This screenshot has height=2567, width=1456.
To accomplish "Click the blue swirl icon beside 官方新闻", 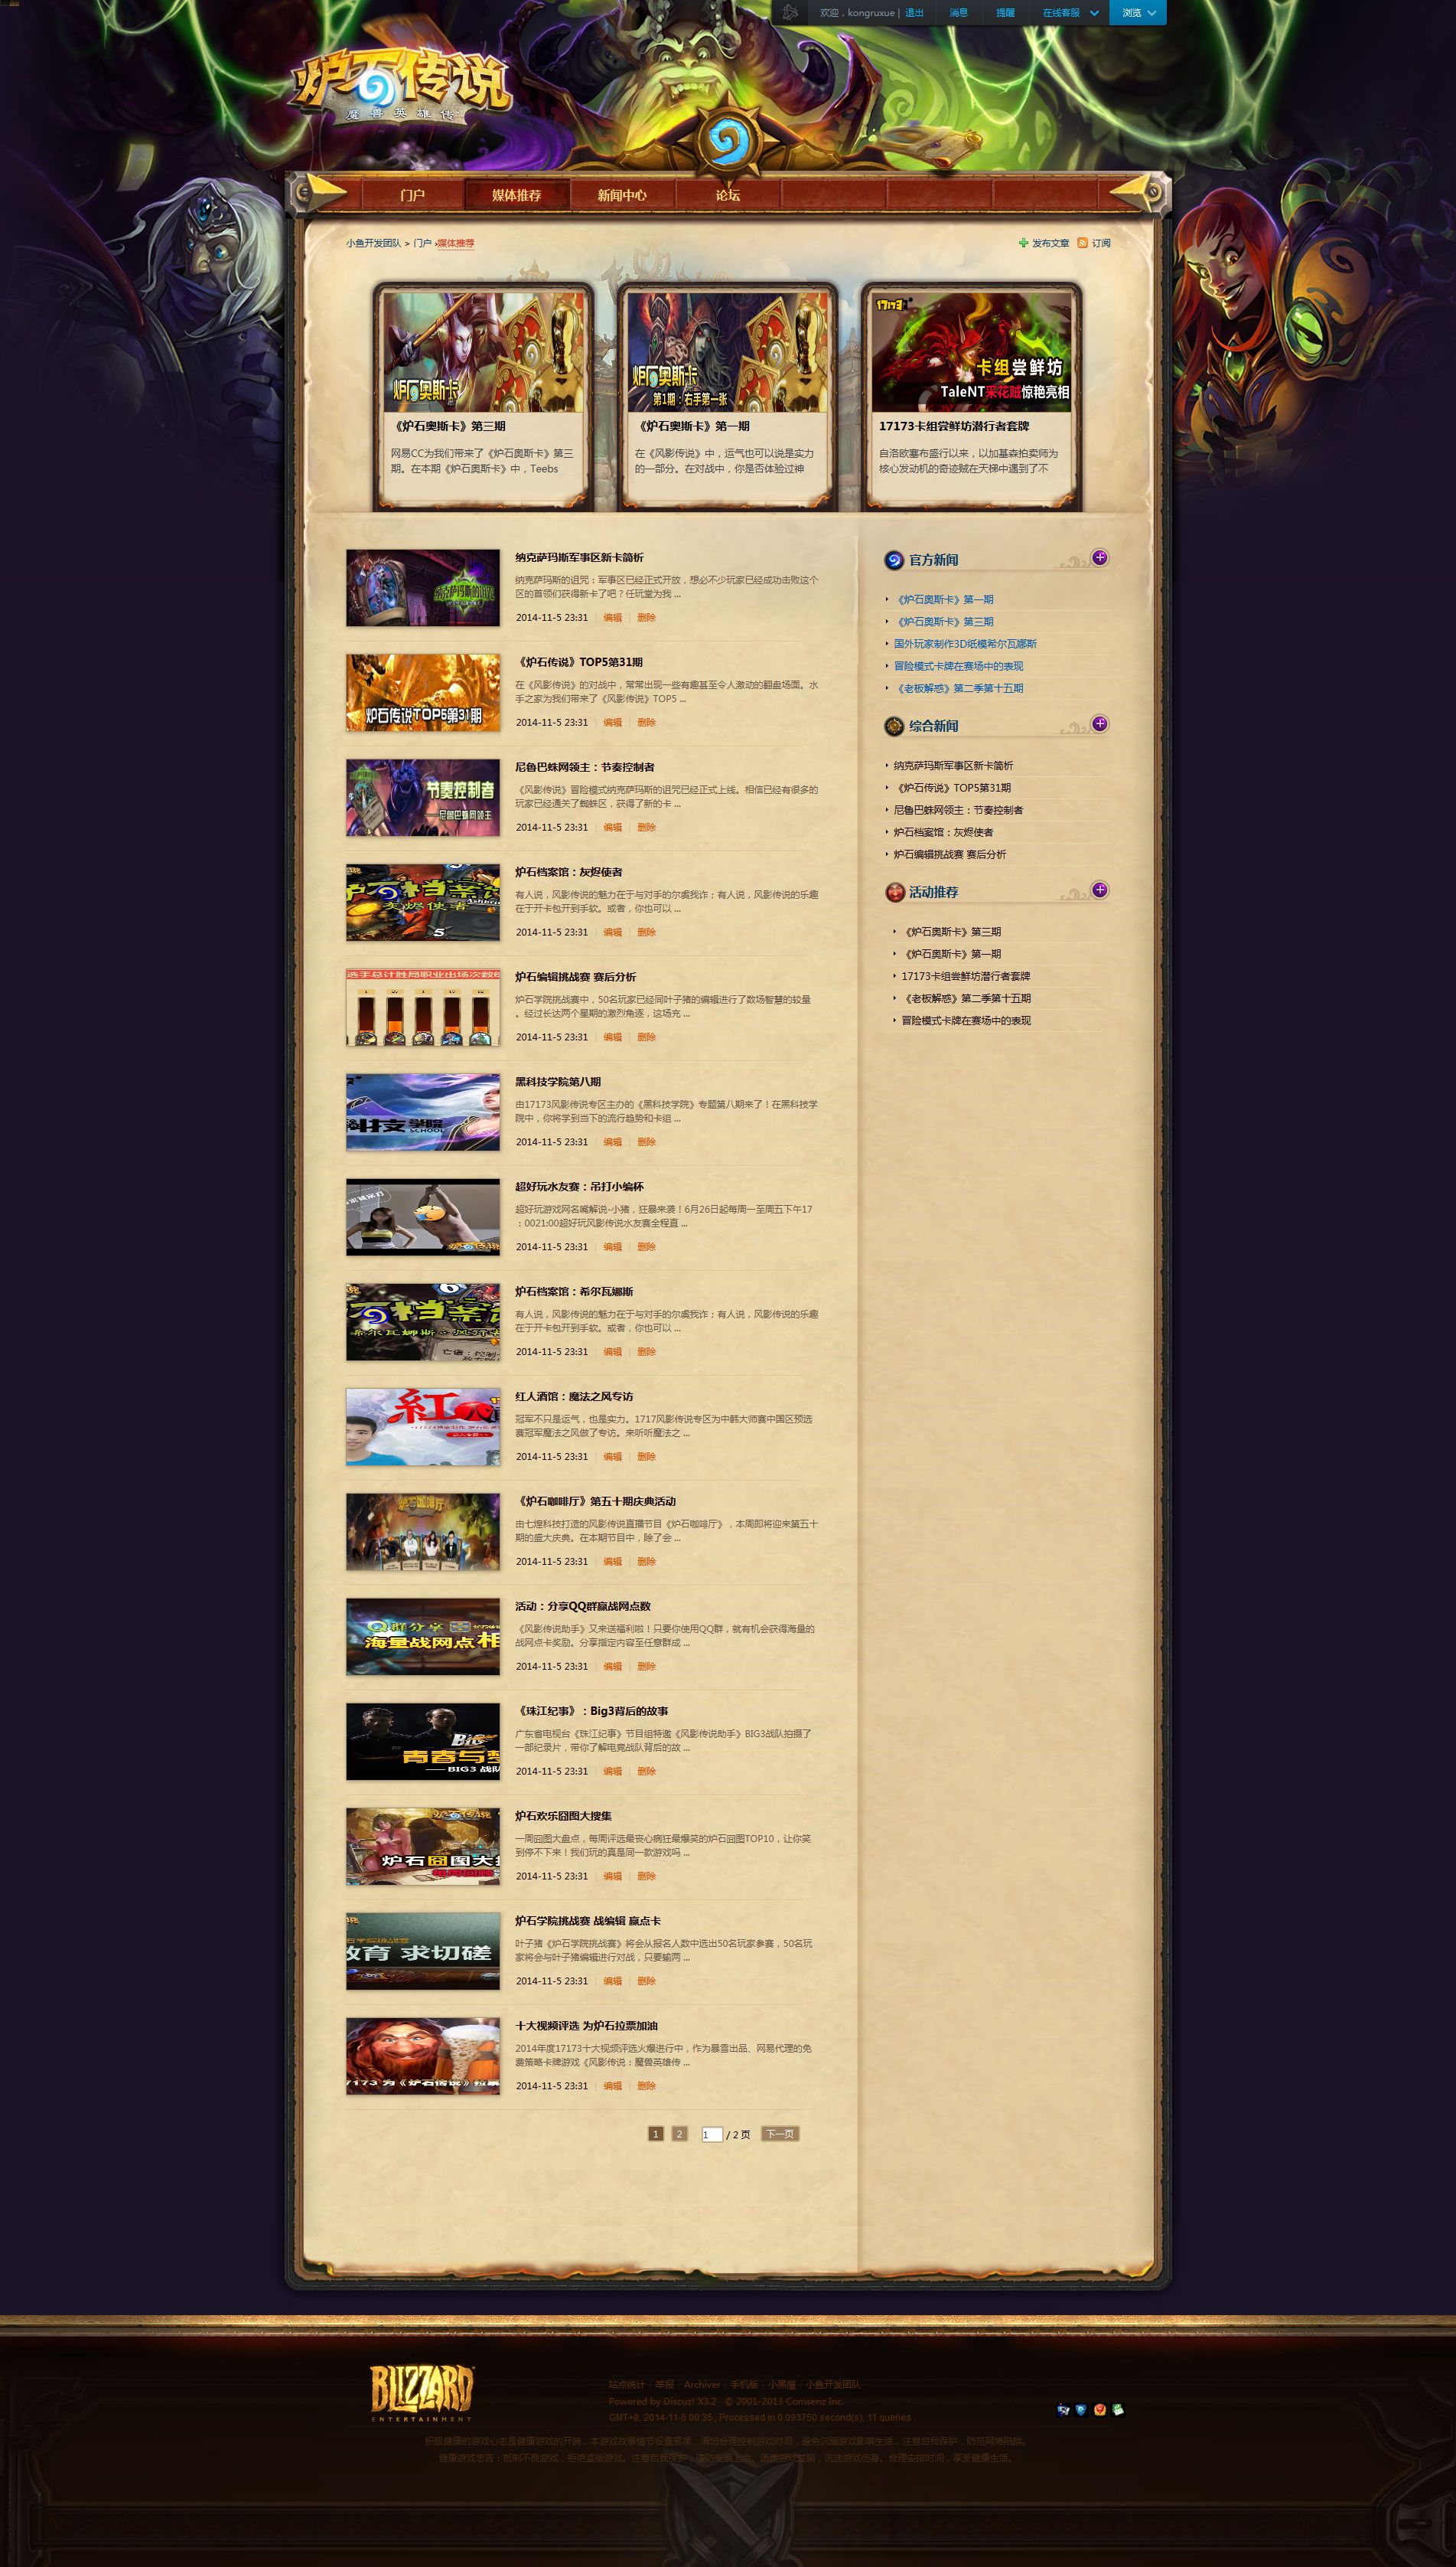I will 894,560.
